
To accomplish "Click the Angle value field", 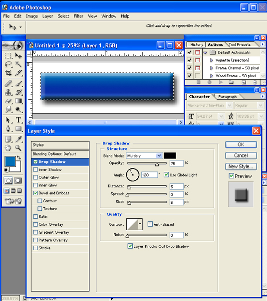I will [149, 175].
